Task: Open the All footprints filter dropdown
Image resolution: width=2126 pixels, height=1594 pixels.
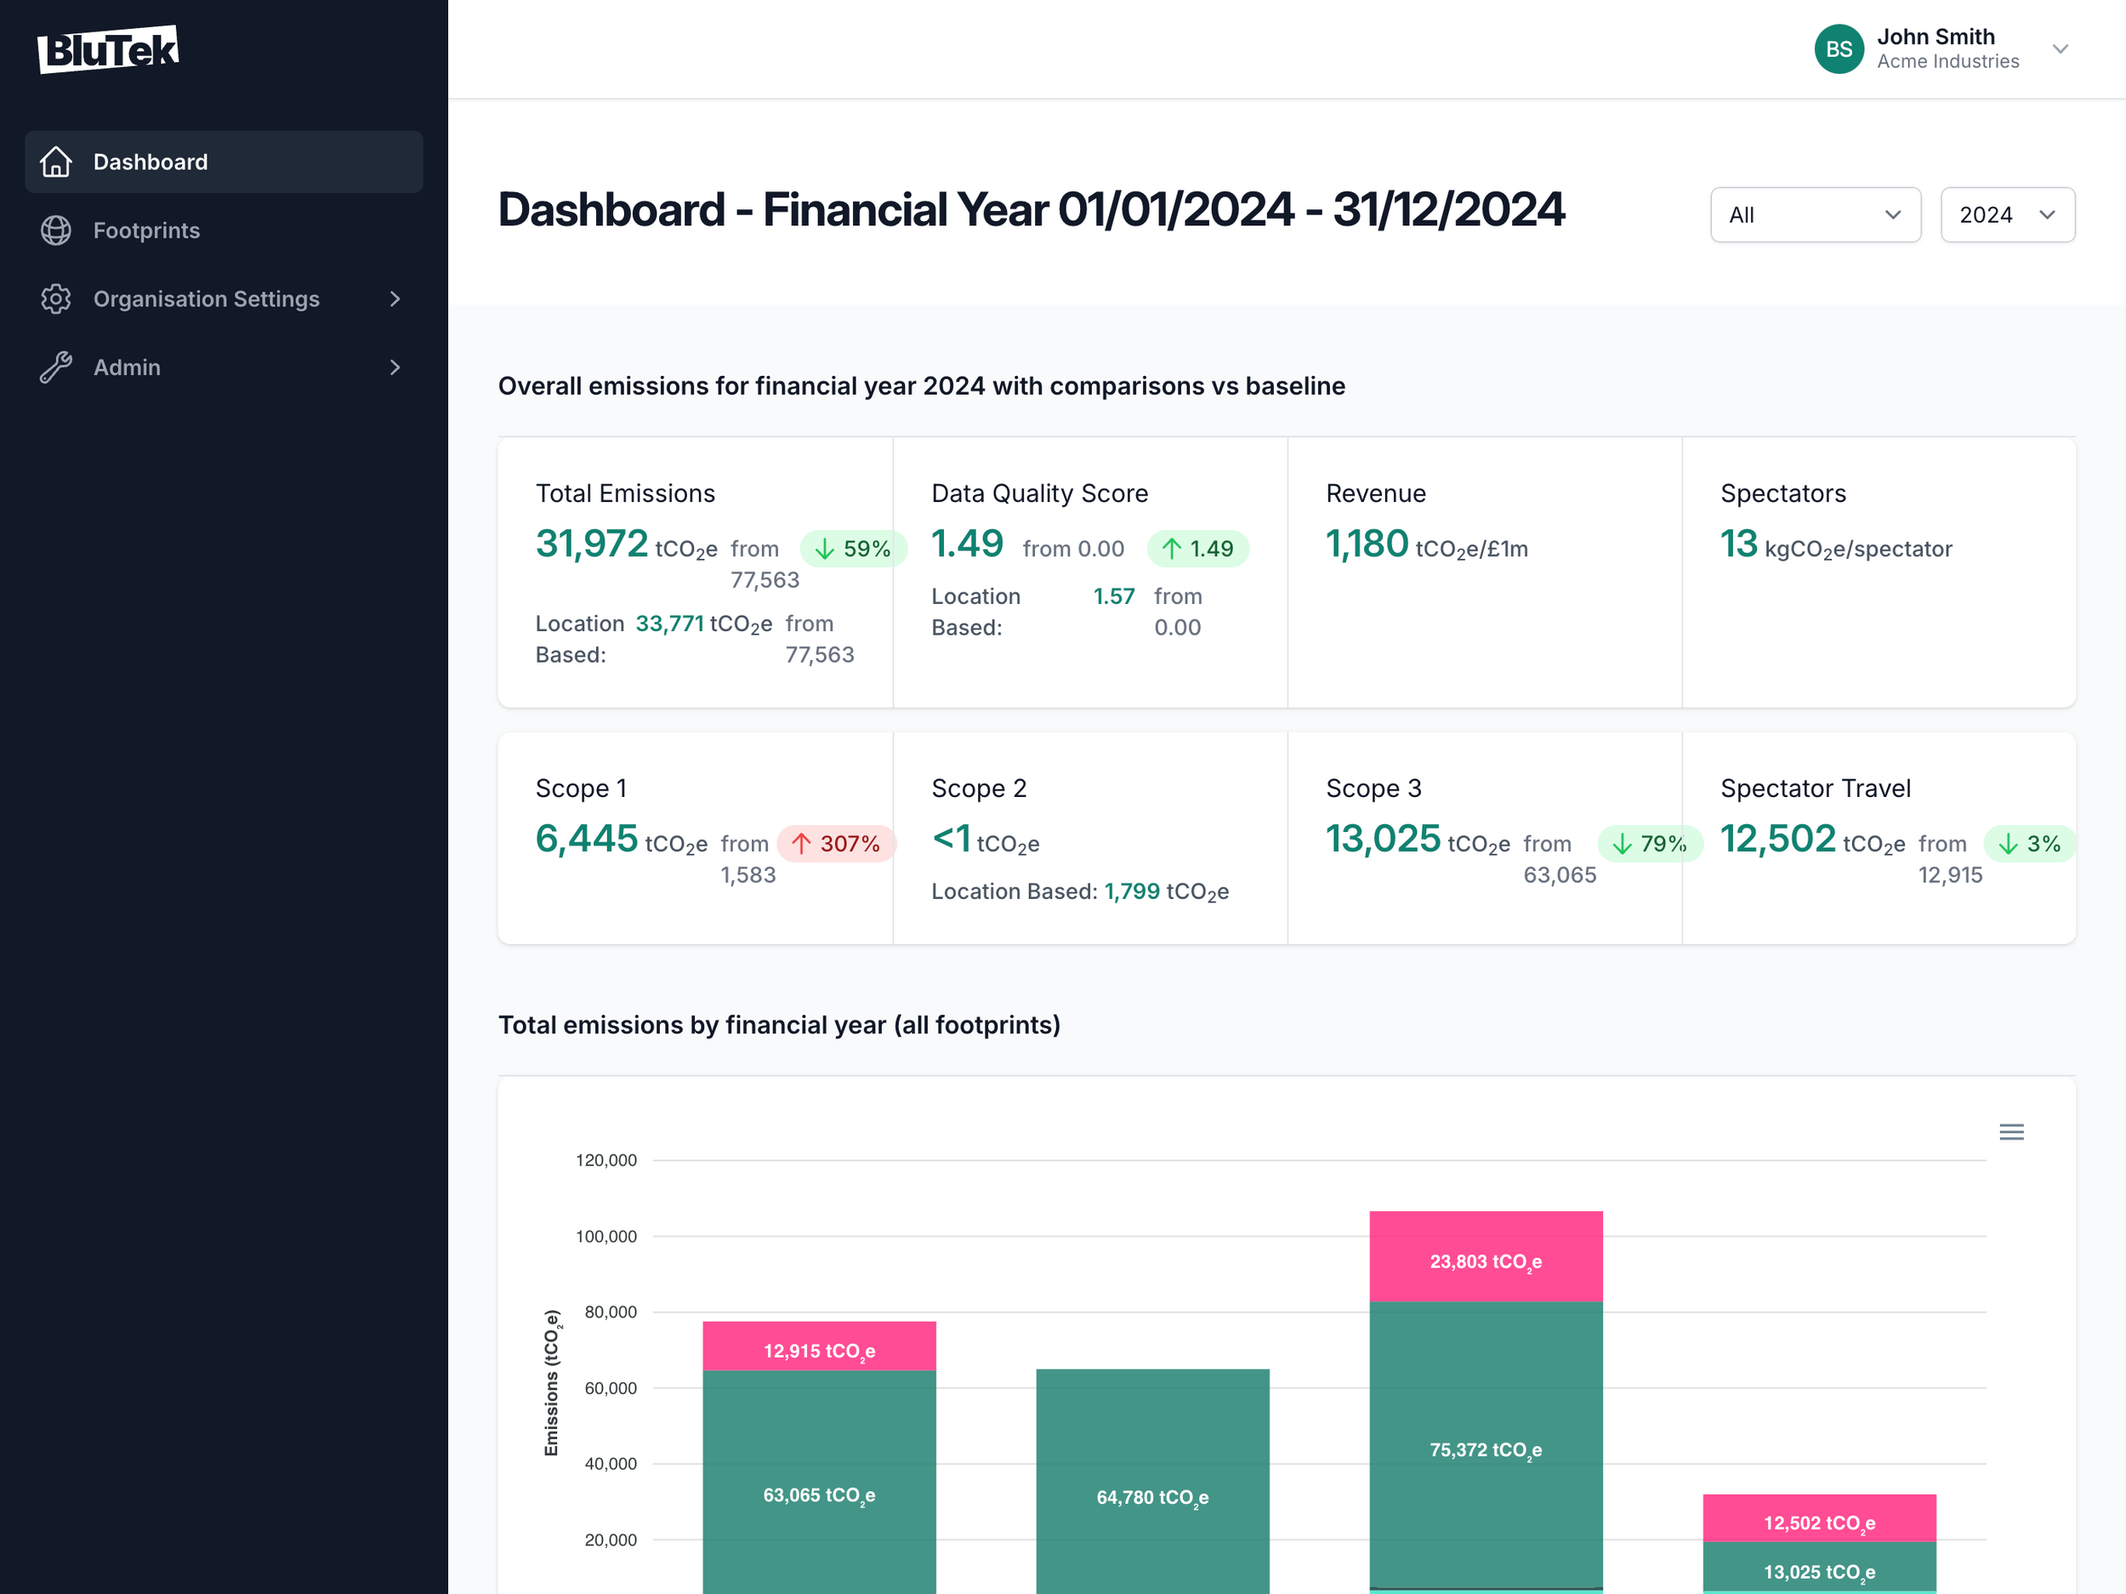Action: [1815, 214]
